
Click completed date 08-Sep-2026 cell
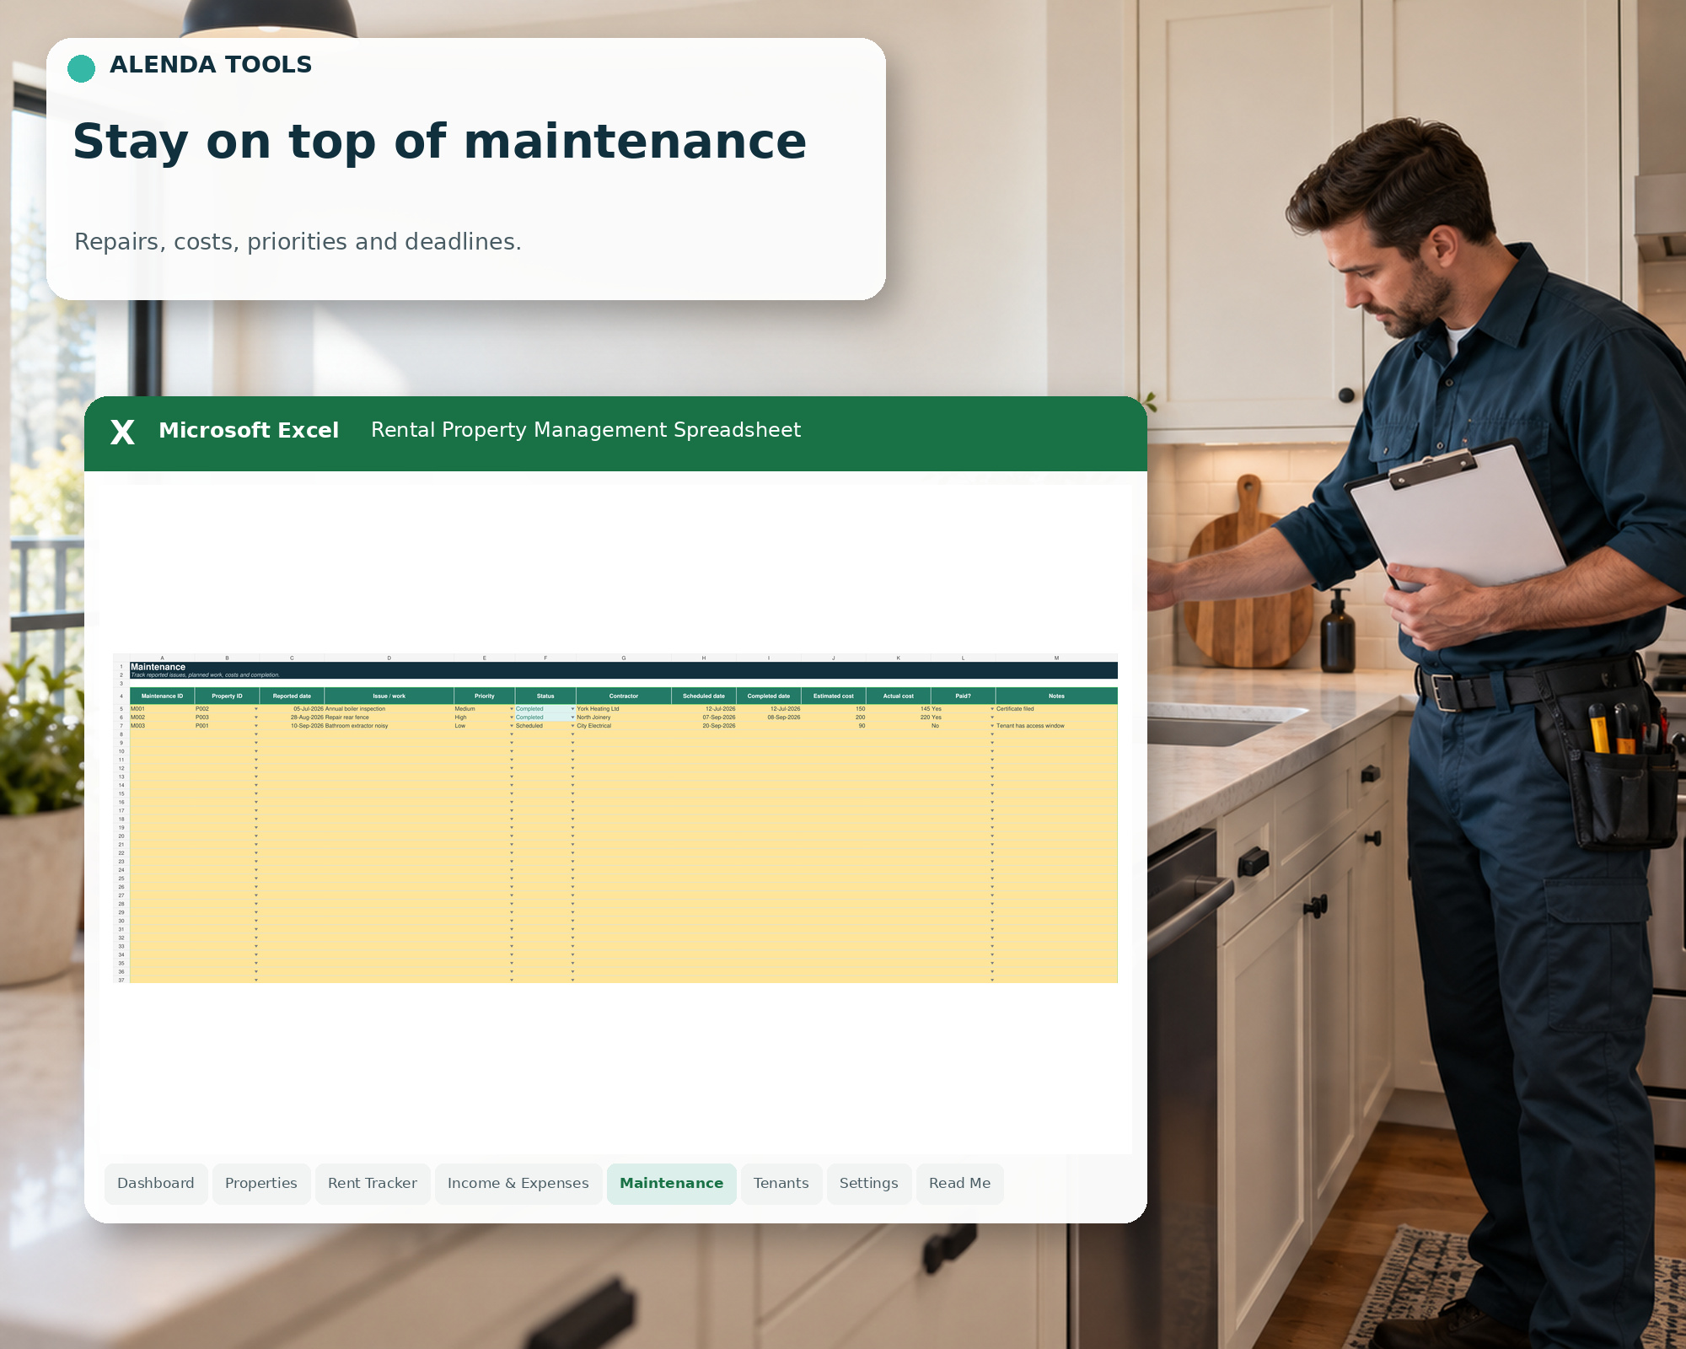coord(769,717)
